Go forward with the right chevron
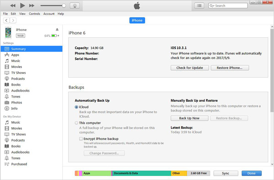 [x=13, y=21]
